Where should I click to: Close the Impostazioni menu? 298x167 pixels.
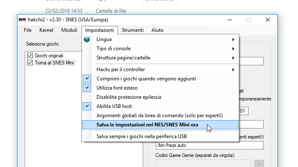(x=99, y=30)
